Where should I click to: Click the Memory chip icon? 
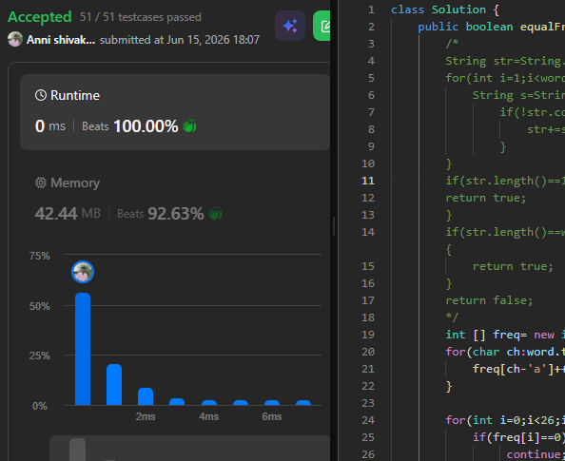pos(41,182)
